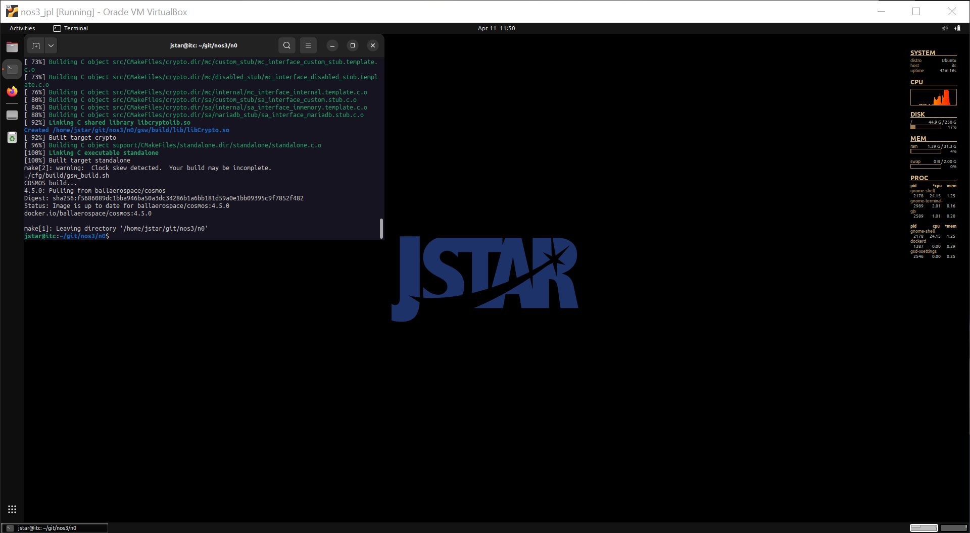Click the 'Created .../libCrypto.so' line
970x533 pixels.
coord(127,130)
